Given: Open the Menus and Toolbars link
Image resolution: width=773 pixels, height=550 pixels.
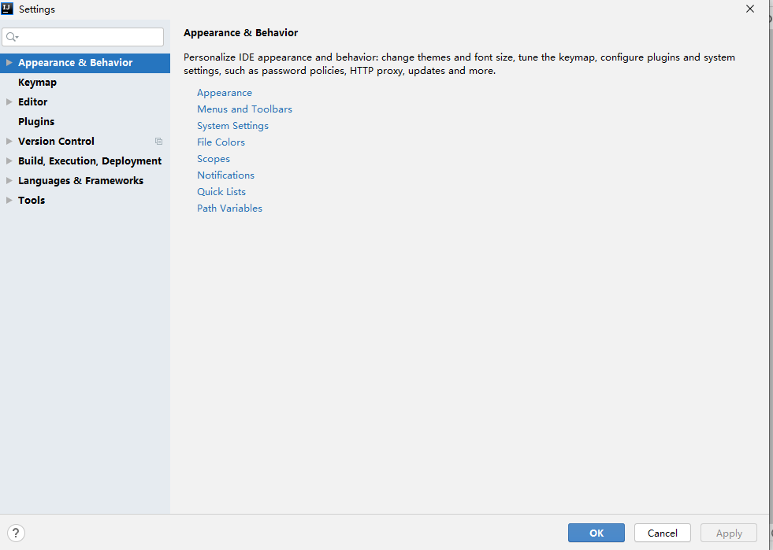Looking at the screenshot, I should 244,109.
